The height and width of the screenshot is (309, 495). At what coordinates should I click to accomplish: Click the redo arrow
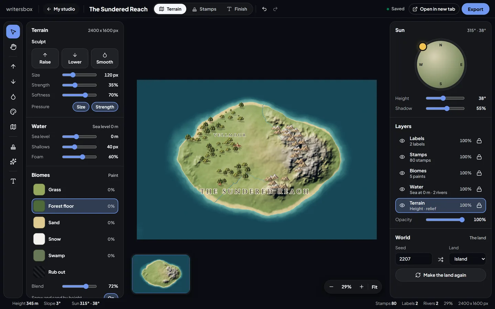tap(275, 9)
